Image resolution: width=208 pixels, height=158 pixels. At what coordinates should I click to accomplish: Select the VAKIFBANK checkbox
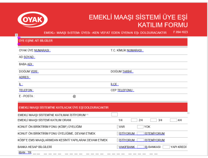click(118, 147)
